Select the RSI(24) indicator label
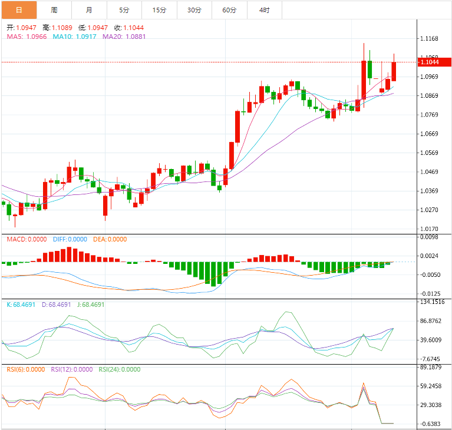The height and width of the screenshot is (430, 452). tap(120, 370)
